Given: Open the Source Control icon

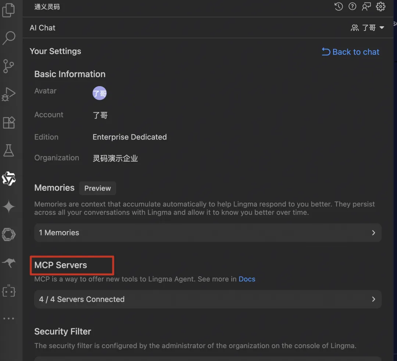Looking at the screenshot, I should [8, 66].
